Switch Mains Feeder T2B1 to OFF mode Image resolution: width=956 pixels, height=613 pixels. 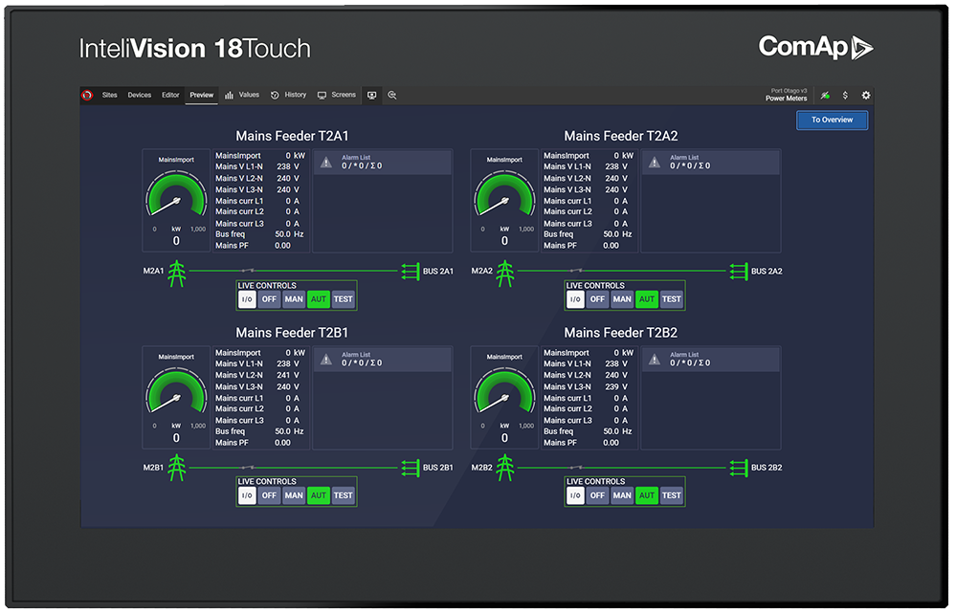pos(269,495)
